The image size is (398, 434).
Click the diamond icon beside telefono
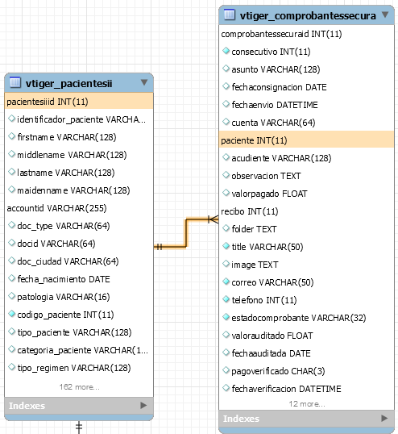point(226,299)
